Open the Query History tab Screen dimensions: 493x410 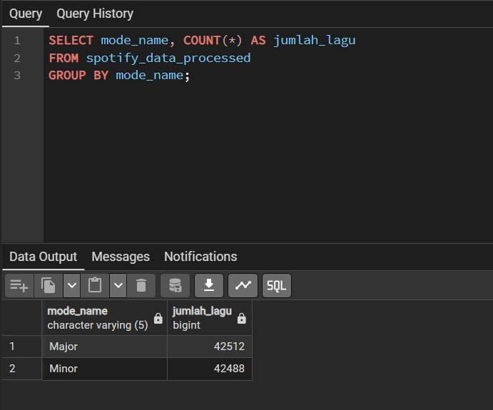click(x=95, y=14)
